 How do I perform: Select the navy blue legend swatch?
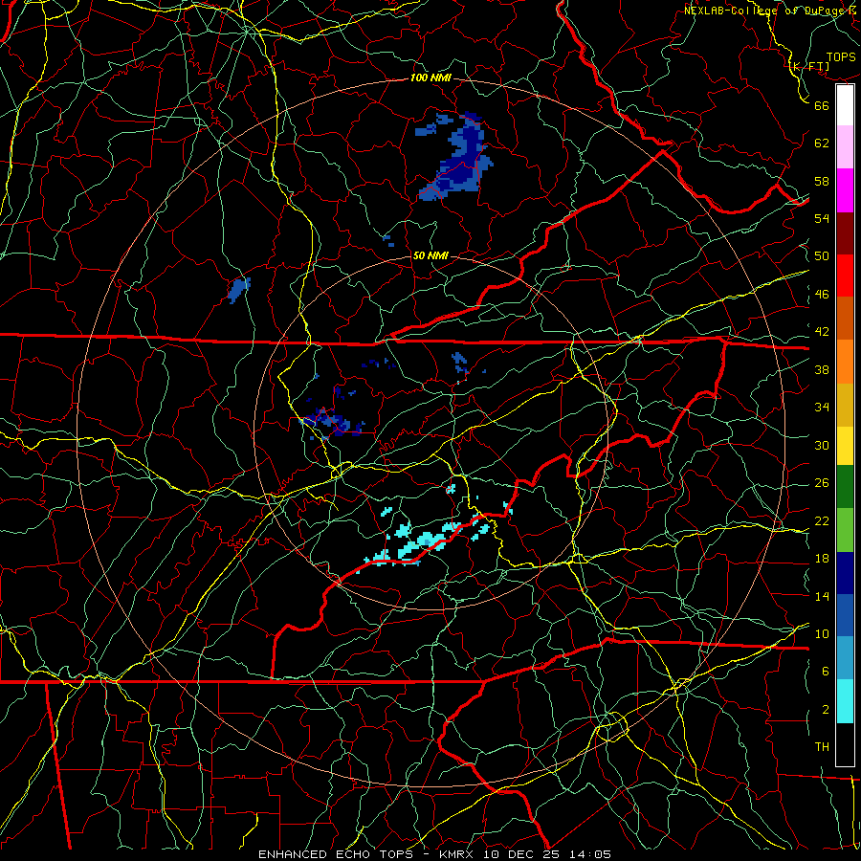pyautogui.click(x=845, y=573)
